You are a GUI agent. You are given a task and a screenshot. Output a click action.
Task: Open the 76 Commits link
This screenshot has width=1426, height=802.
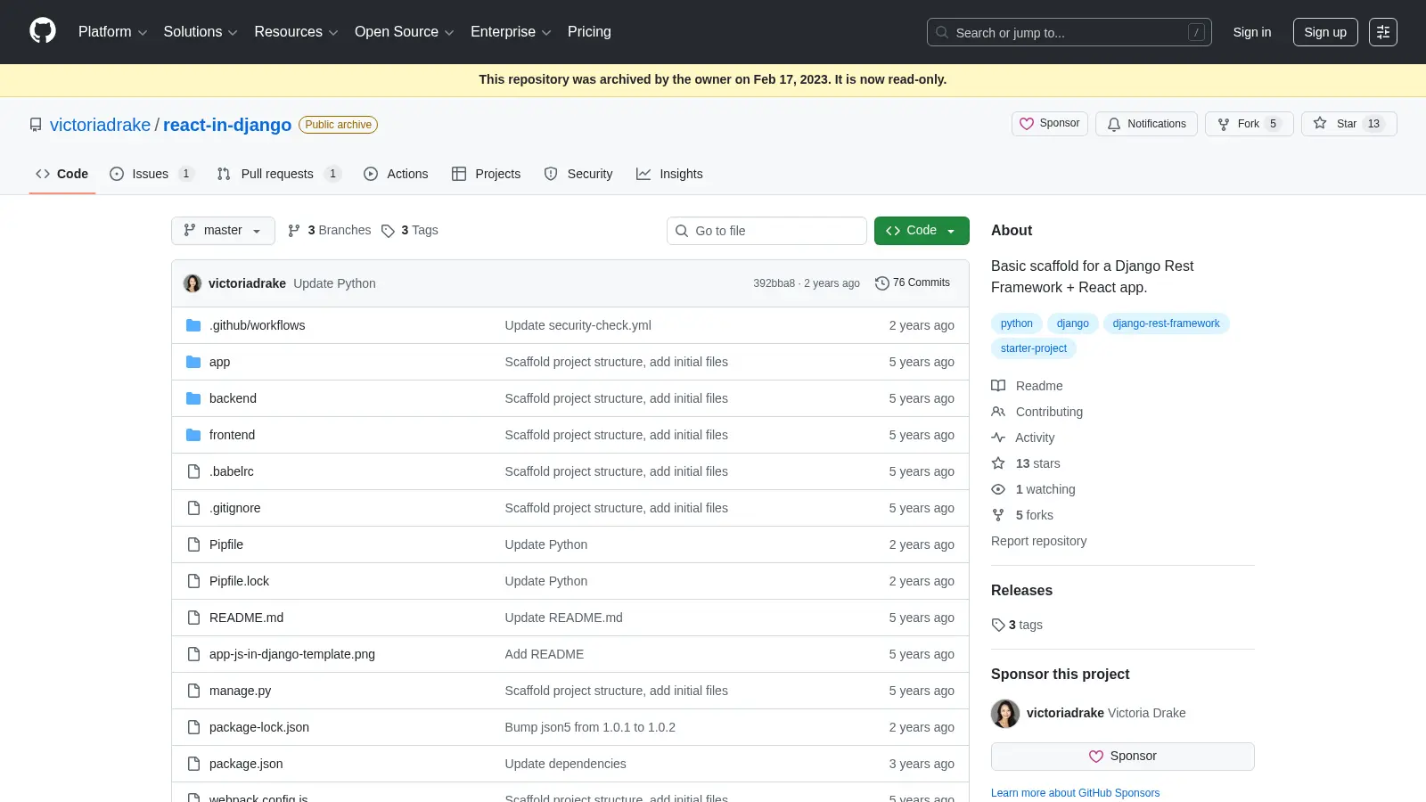913,282
